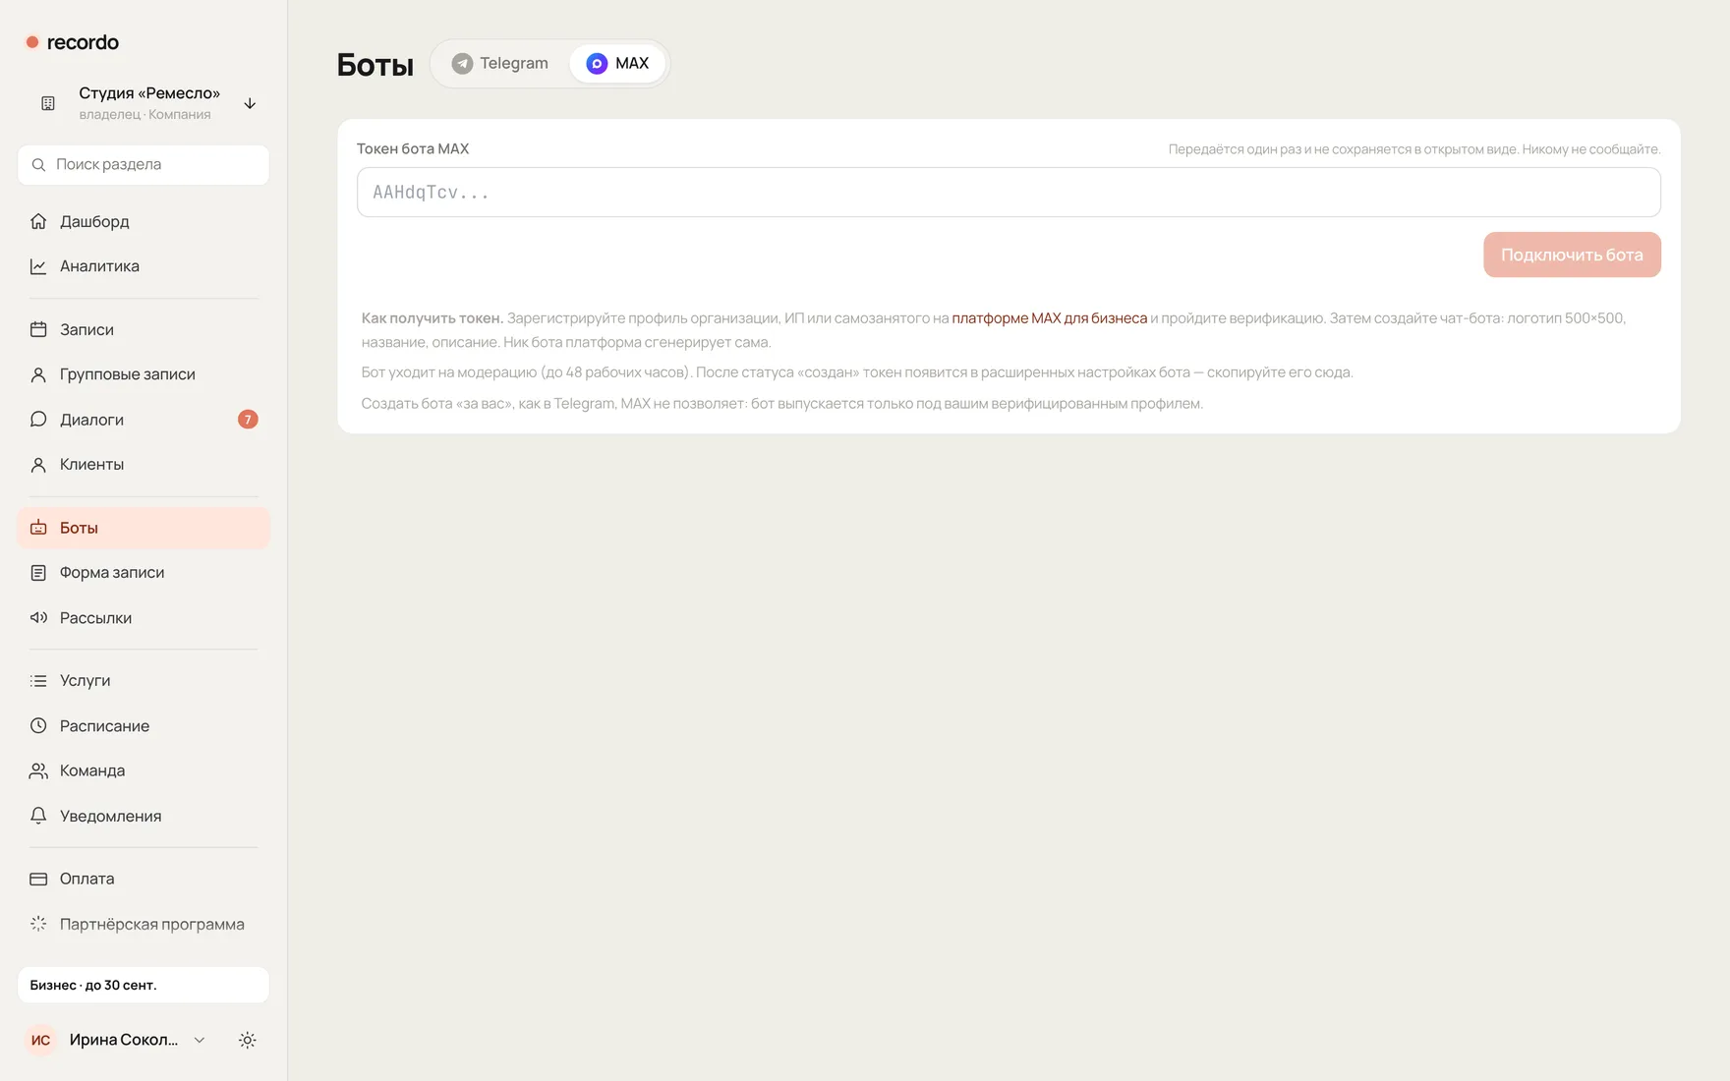The width and height of the screenshot is (1730, 1081).
Task: Click the Подключить бота button
Action: pyautogui.click(x=1572, y=255)
